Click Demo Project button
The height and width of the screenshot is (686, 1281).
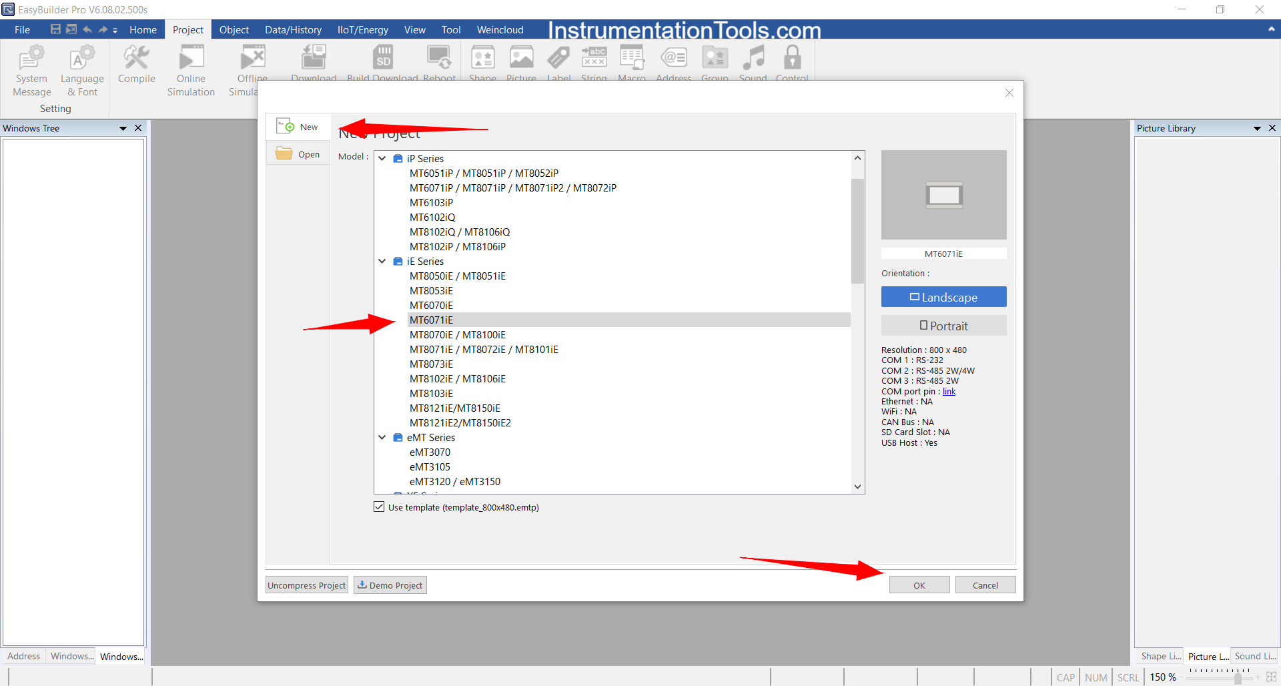[x=390, y=585]
